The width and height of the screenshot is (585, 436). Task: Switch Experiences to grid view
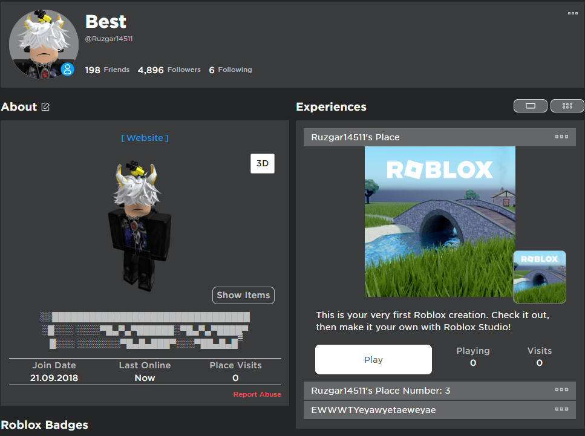pos(567,106)
